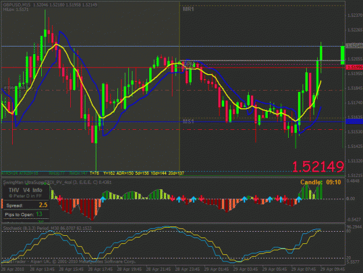The height and width of the screenshot is (273, 363).
Task: Click the 1.51950 price axis label
Action: click(355, 73)
